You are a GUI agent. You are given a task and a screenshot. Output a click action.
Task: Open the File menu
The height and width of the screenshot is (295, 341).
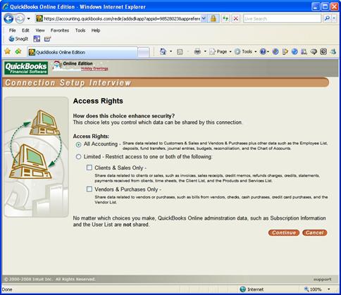coord(12,30)
